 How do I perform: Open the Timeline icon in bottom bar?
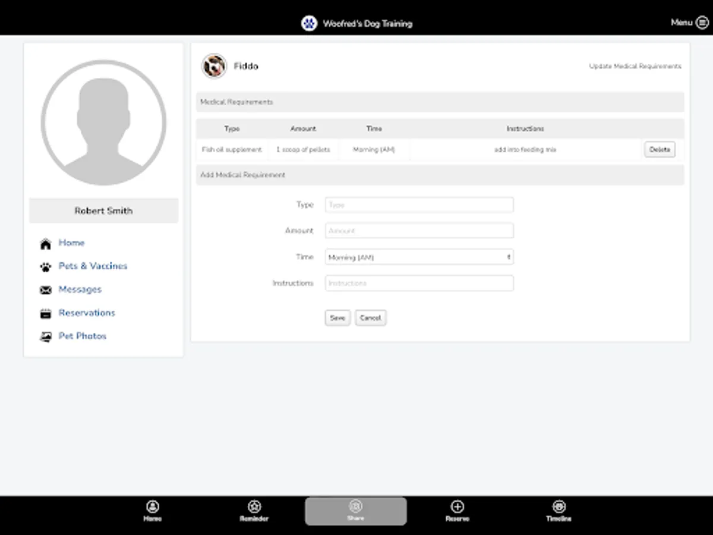pyautogui.click(x=558, y=506)
